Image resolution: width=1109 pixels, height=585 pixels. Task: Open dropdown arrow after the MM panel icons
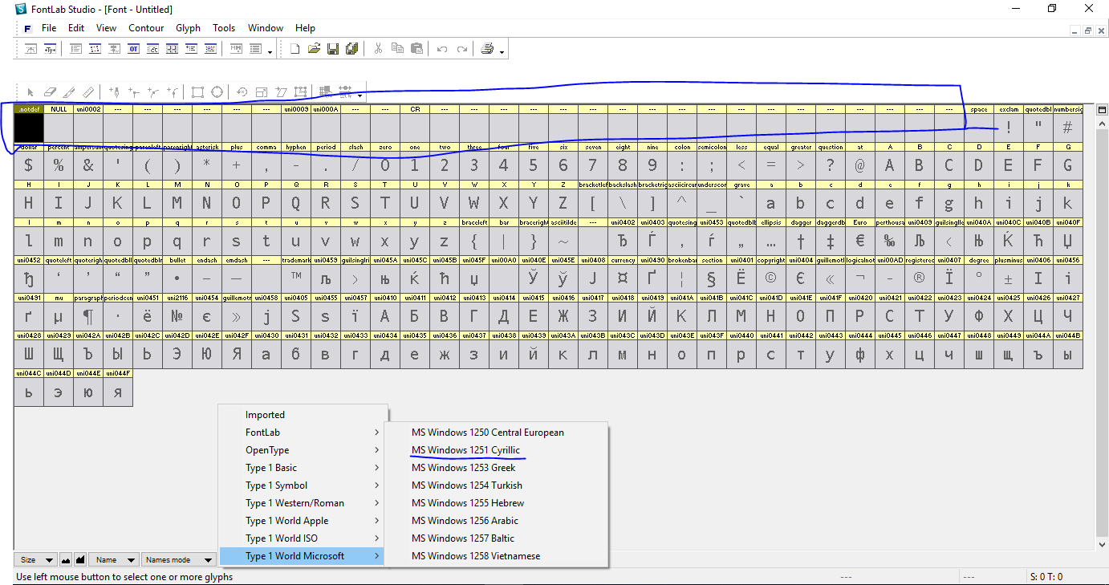point(270,52)
